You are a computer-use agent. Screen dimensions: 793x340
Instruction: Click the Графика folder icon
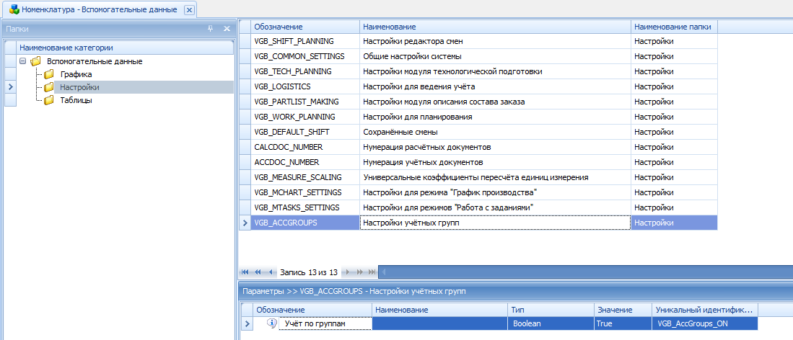point(49,74)
